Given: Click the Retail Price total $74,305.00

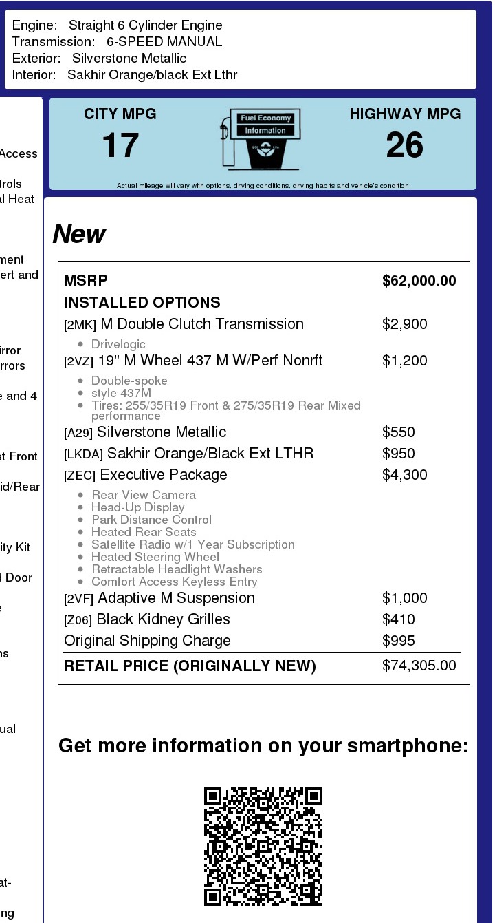Looking at the screenshot, I should (419, 666).
